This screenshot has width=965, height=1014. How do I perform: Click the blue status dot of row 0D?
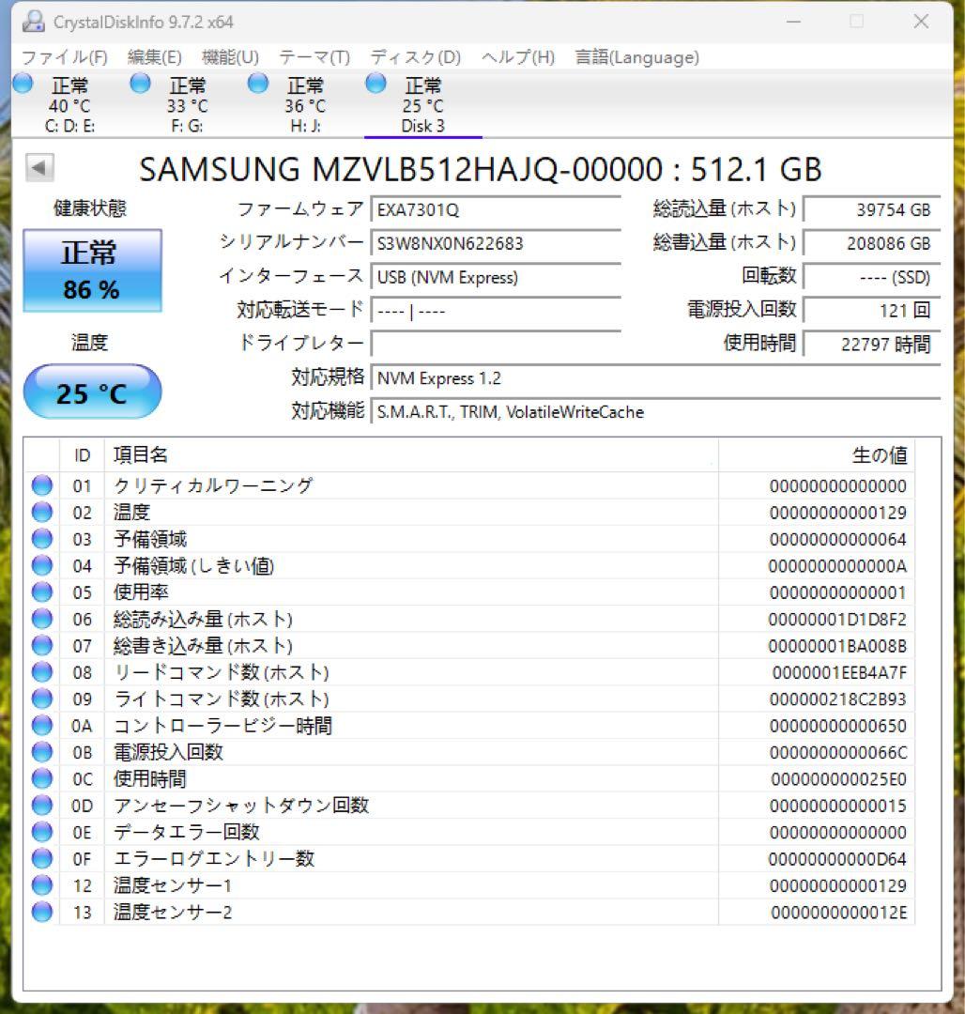point(42,806)
